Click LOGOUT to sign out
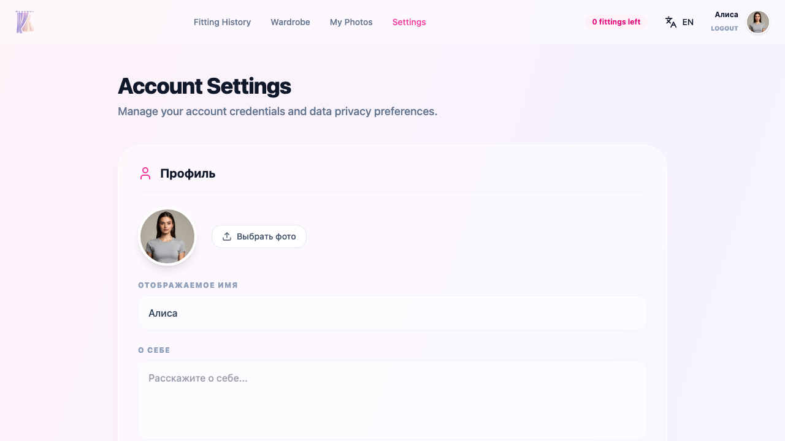This screenshot has height=441, width=785. (x=724, y=28)
